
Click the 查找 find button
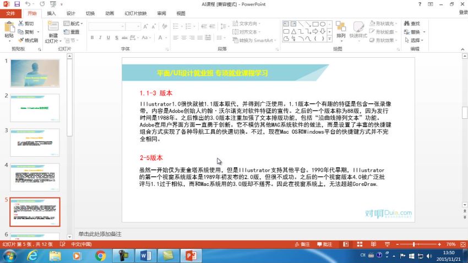pyautogui.click(x=412, y=24)
